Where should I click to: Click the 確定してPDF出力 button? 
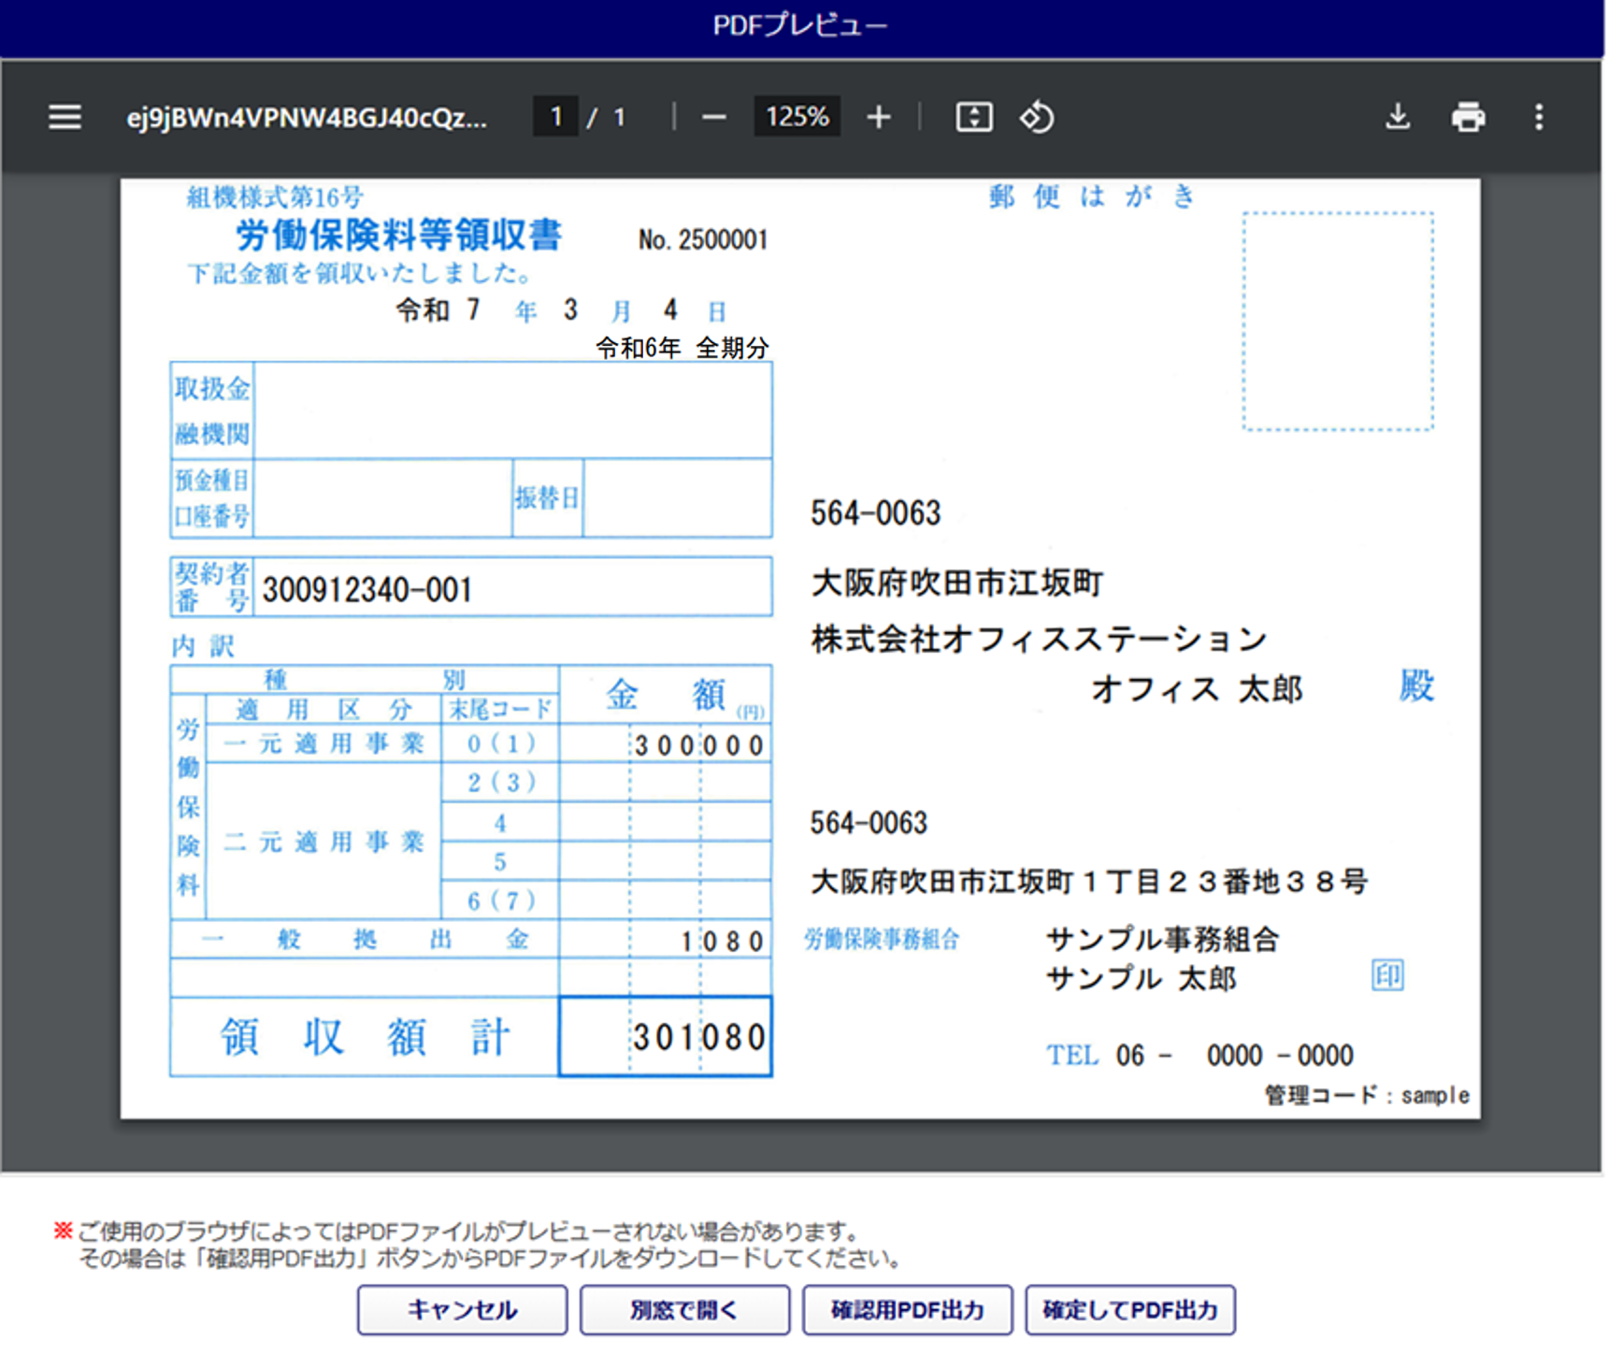(x=1129, y=1310)
